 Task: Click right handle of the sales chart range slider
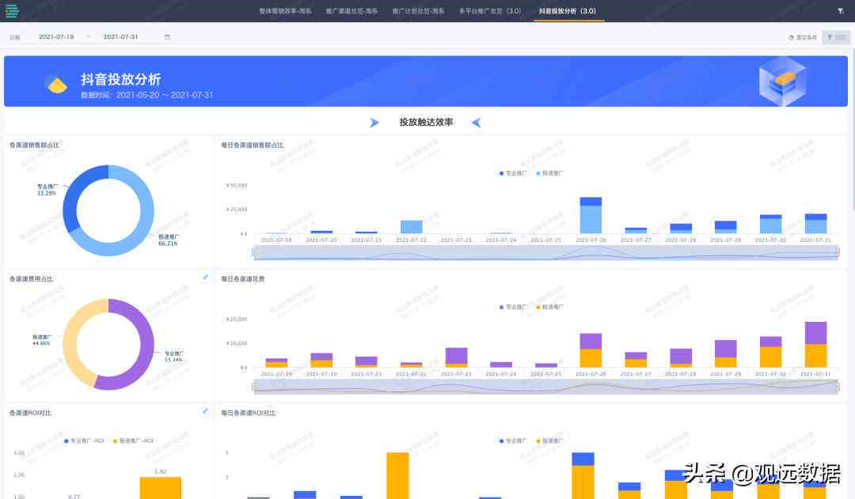click(838, 252)
